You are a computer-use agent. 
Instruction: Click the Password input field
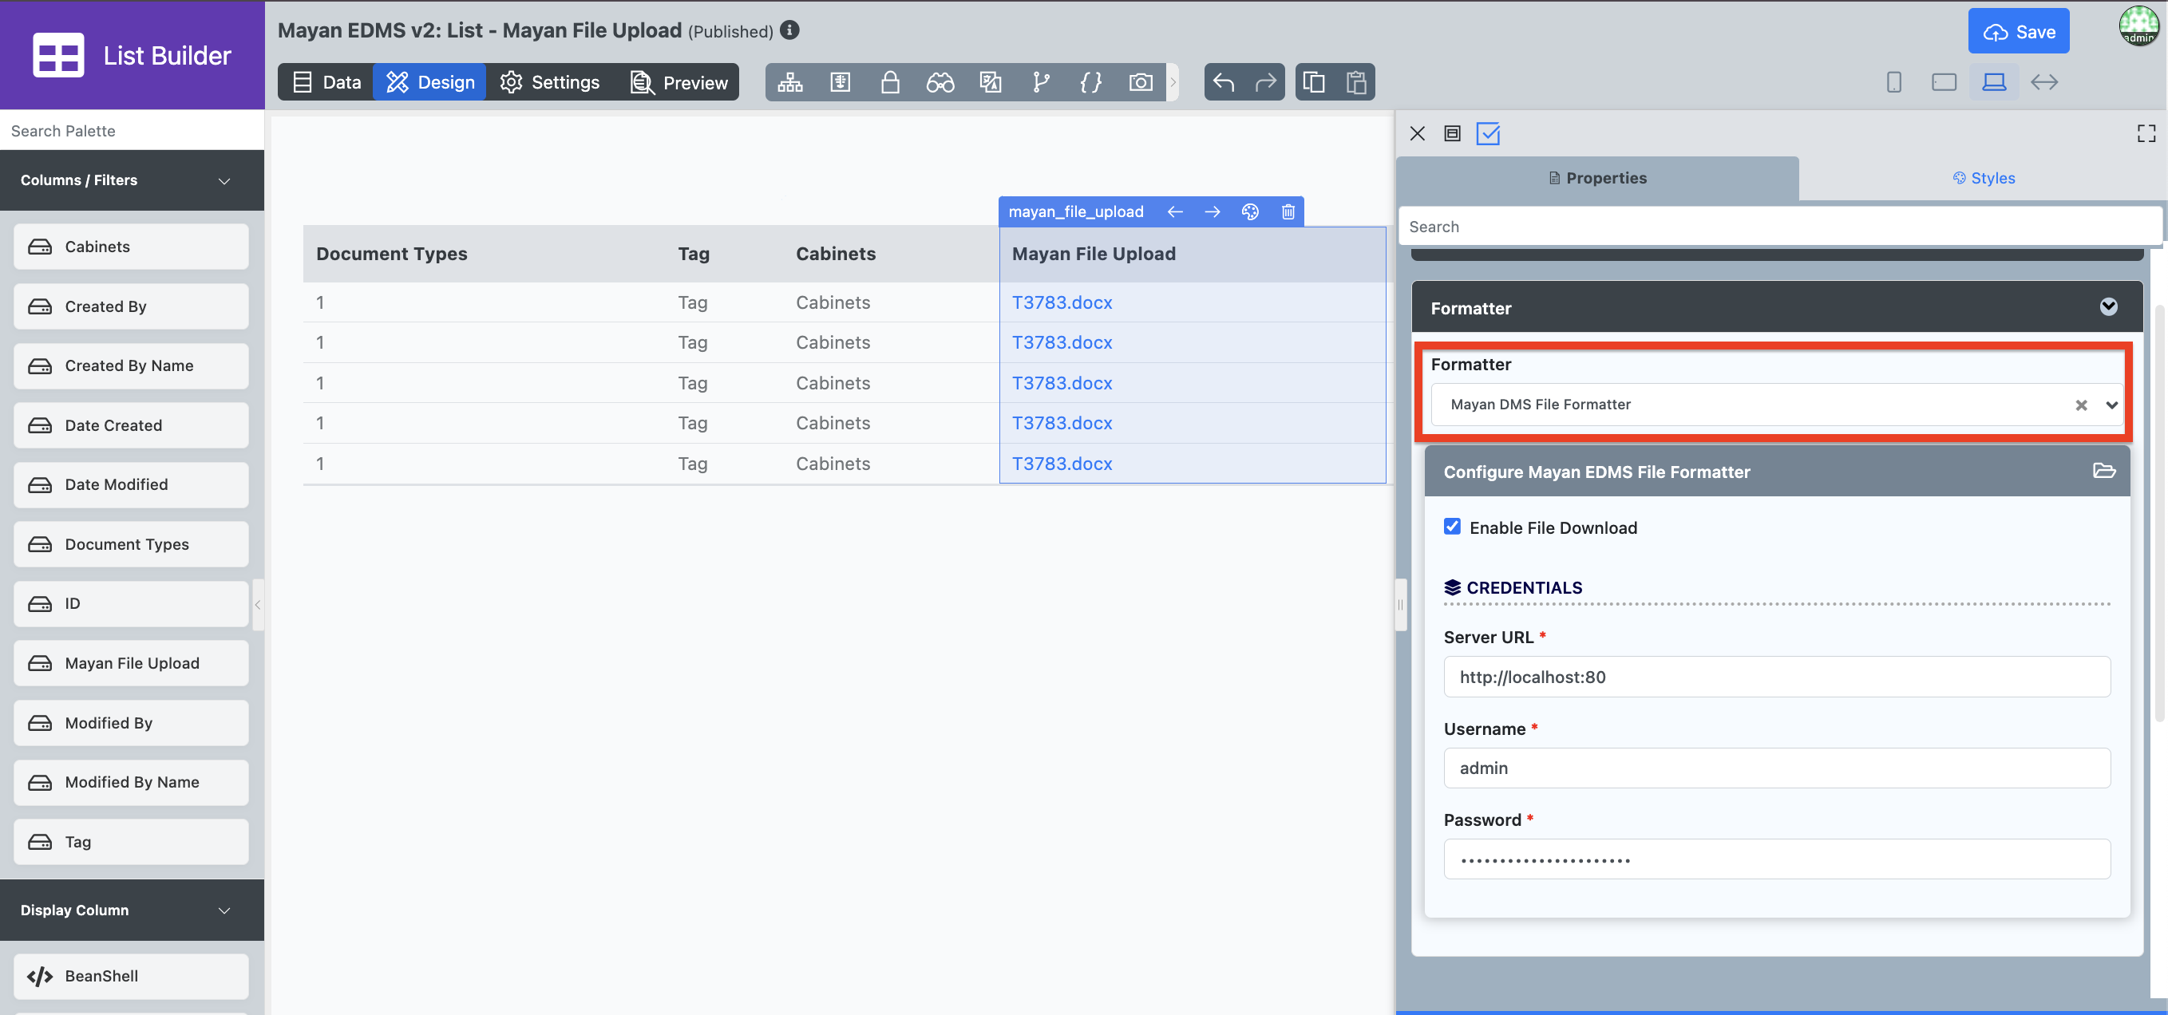1777,859
